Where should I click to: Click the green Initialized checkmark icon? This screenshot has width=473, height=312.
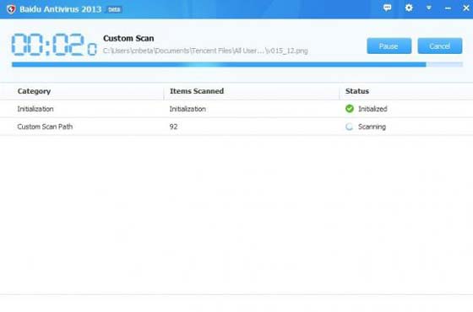click(x=350, y=109)
